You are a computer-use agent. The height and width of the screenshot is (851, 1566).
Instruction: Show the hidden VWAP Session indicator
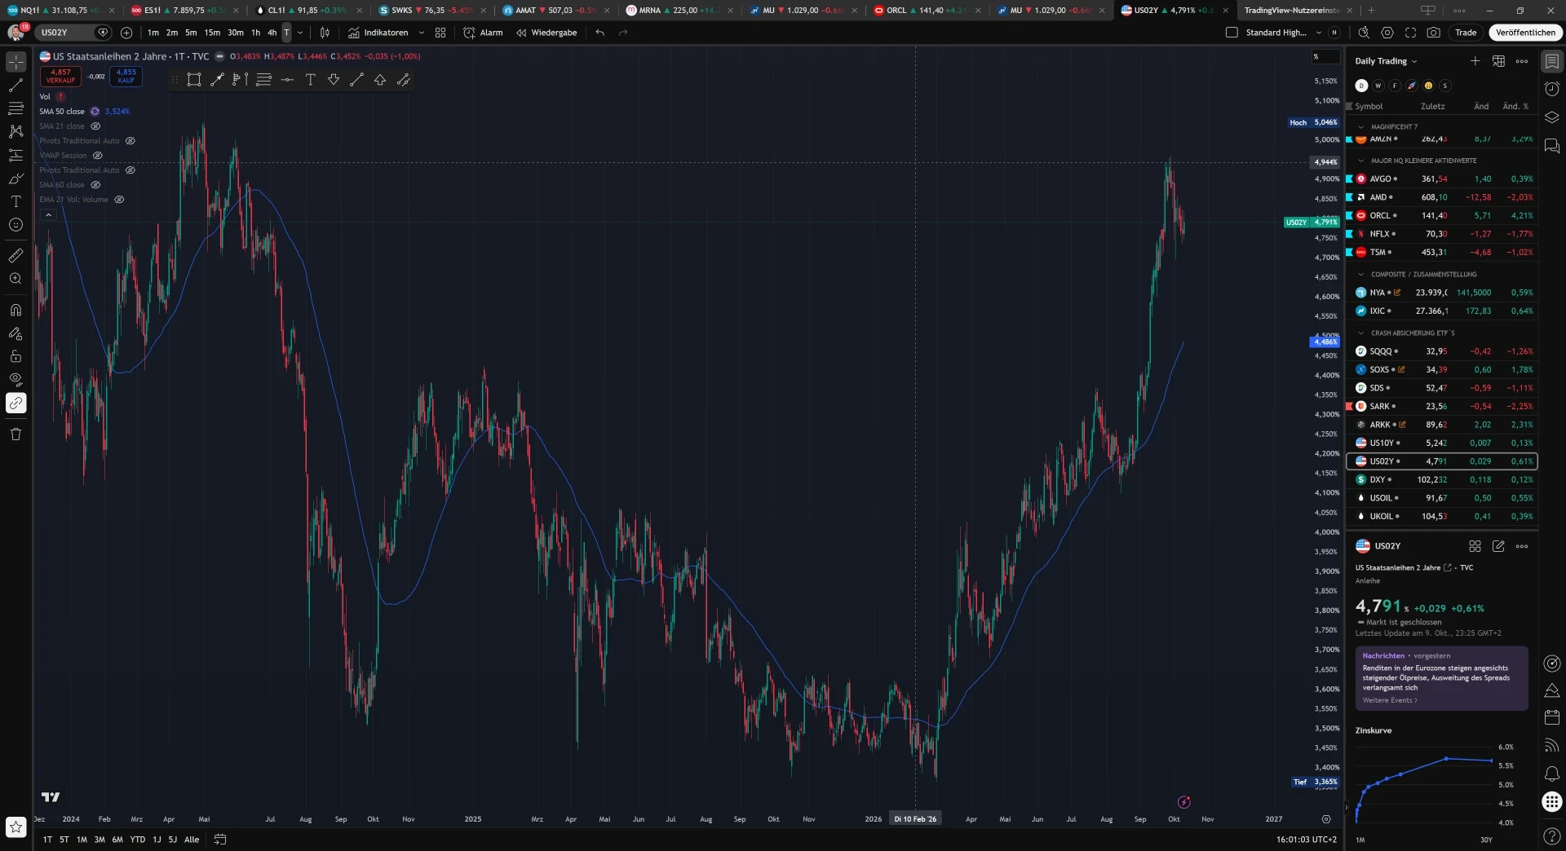(x=98, y=156)
